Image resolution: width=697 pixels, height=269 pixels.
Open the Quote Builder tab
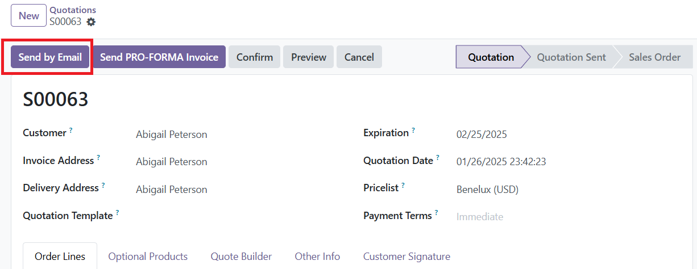pyautogui.click(x=241, y=257)
